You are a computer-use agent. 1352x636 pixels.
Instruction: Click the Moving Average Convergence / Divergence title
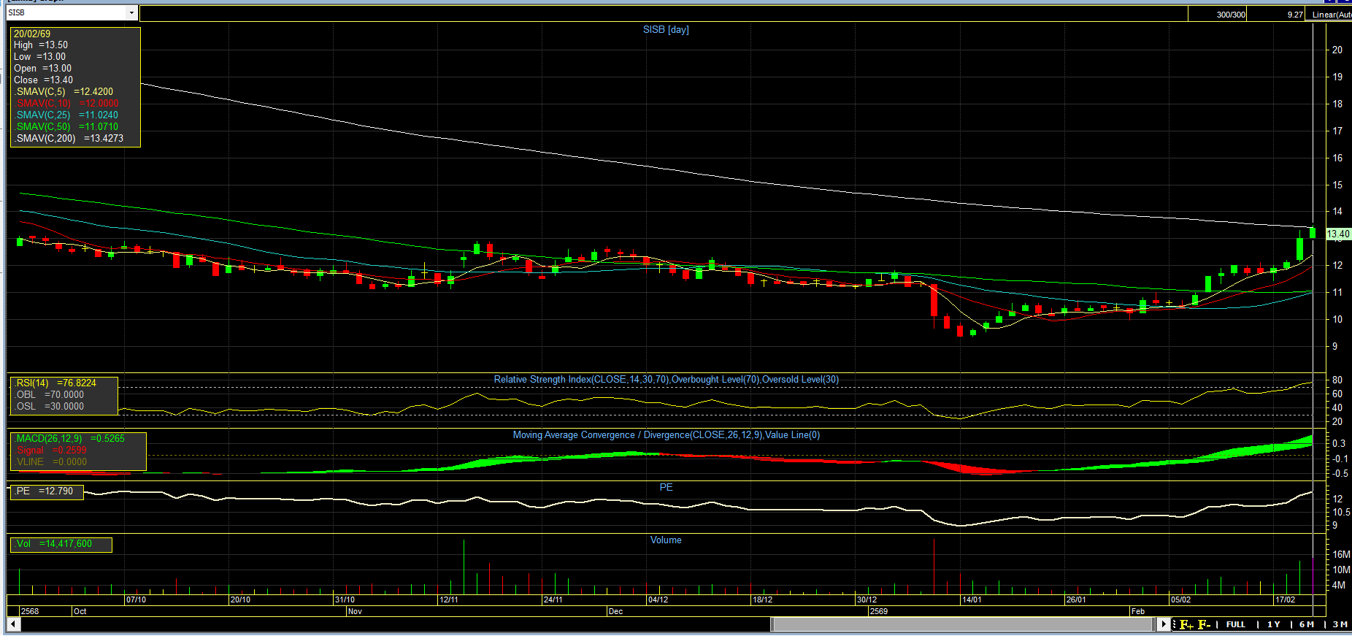pyautogui.click(x=666, y=434)
